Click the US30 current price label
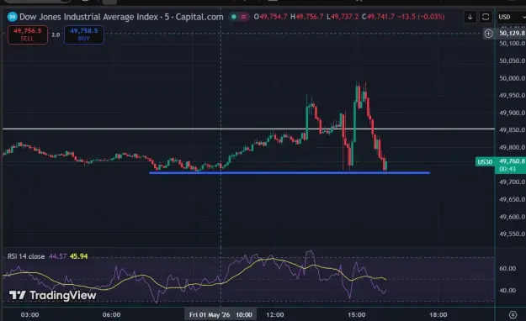Viewport: 526px width, 321px height. pyautogui.click(x=485, y=162)
